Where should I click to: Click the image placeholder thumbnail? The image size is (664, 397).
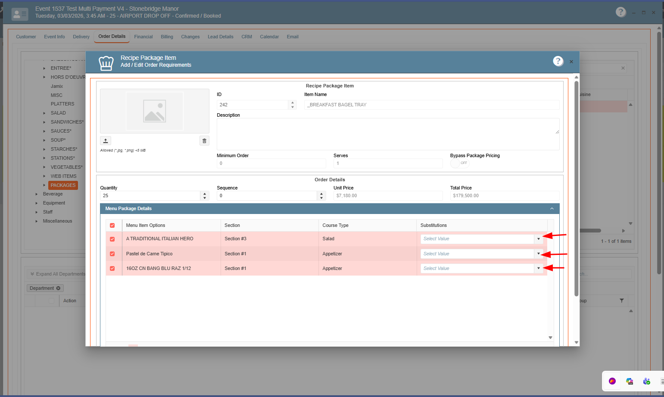[155, 111]
